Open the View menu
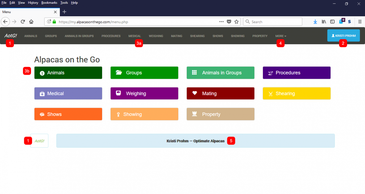The height and width of the screenshot is (194, 365). pyautogui.click(x=21, y=3)
